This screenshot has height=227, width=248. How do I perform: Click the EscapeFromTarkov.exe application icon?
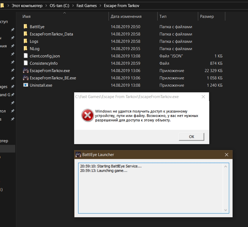point(26,70)
